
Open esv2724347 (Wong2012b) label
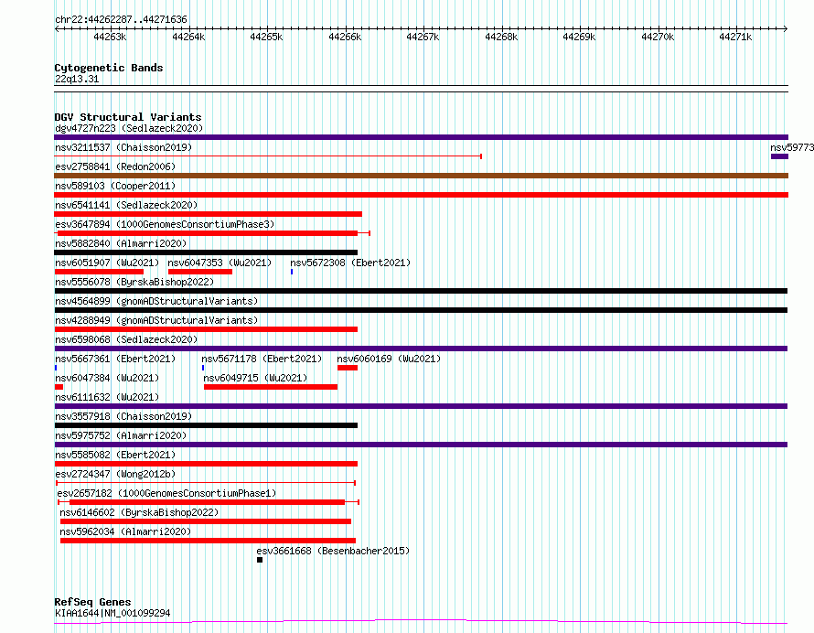point(115,474)
